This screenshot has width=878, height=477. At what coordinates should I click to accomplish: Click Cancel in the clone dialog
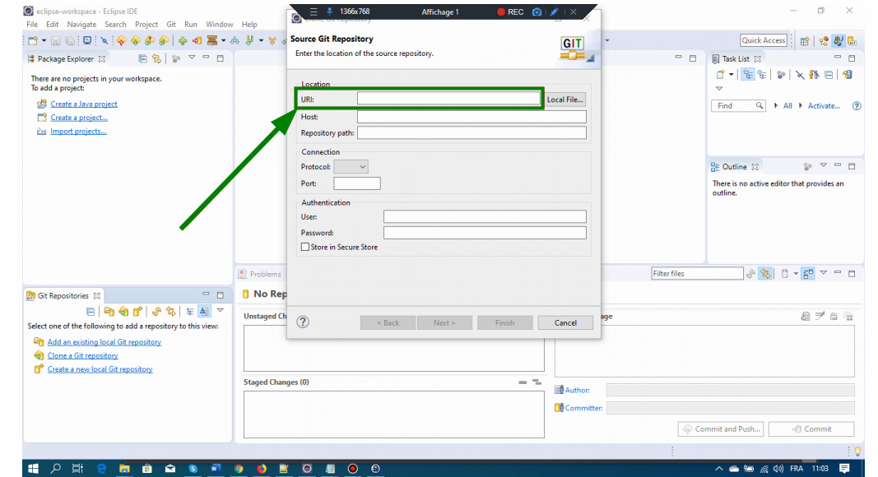coord(565,323)
